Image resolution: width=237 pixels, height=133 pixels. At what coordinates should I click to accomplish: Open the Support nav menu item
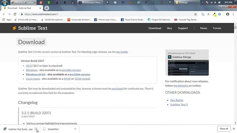tap(183, 28)
